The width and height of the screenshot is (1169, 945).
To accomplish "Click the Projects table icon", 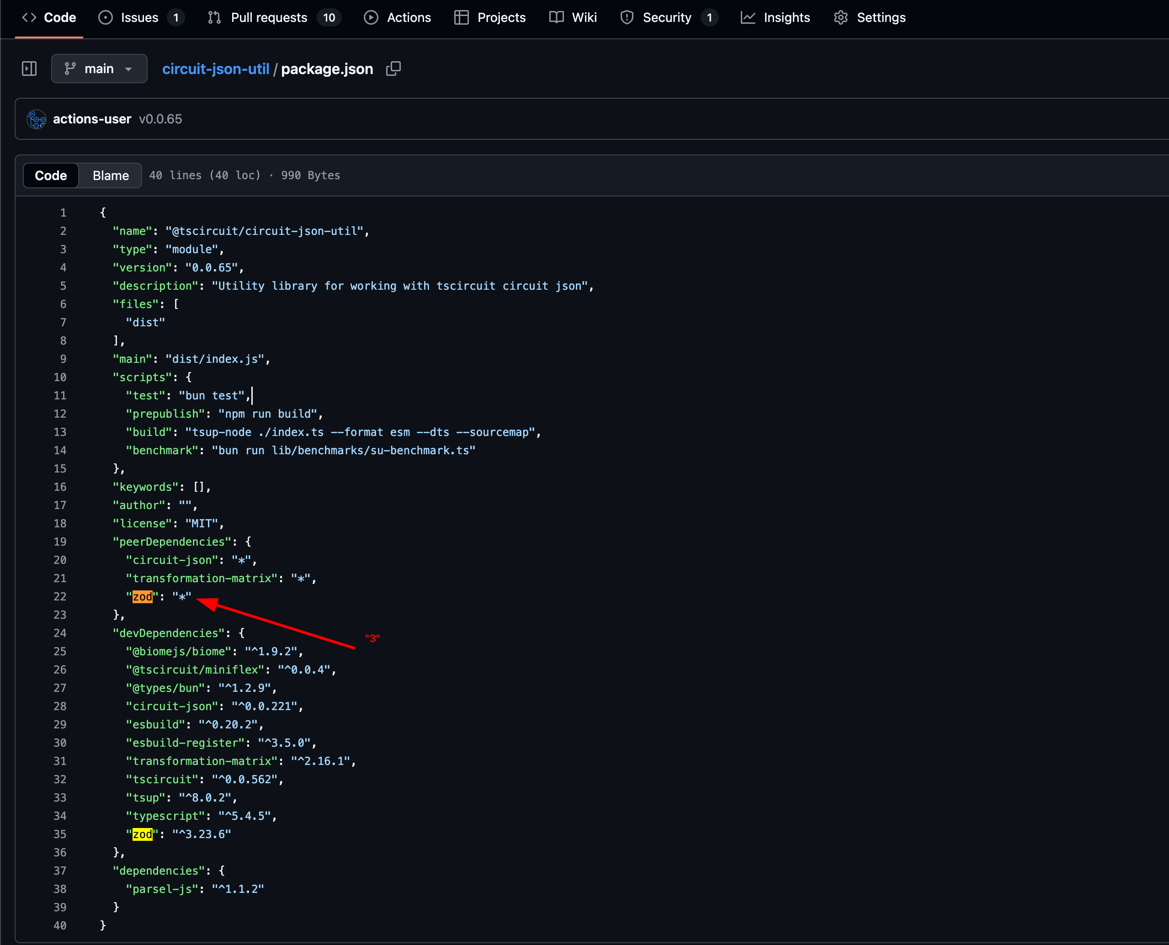I will pos(461,17).
